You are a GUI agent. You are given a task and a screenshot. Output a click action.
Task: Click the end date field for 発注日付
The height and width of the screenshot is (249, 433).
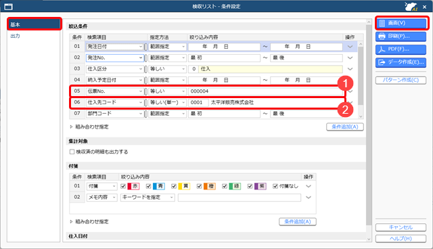click(306, 47)
